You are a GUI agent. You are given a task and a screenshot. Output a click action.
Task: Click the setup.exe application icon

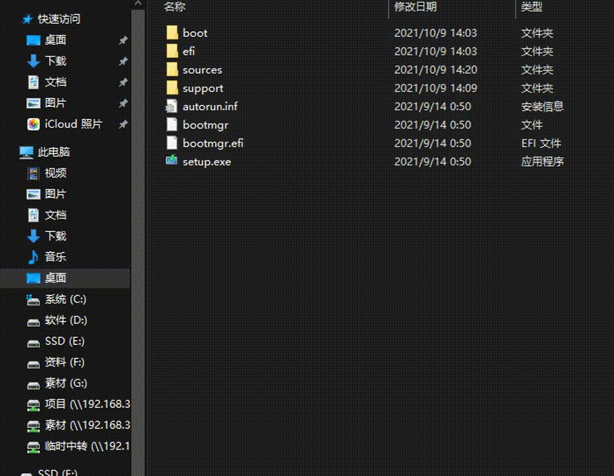171,161
